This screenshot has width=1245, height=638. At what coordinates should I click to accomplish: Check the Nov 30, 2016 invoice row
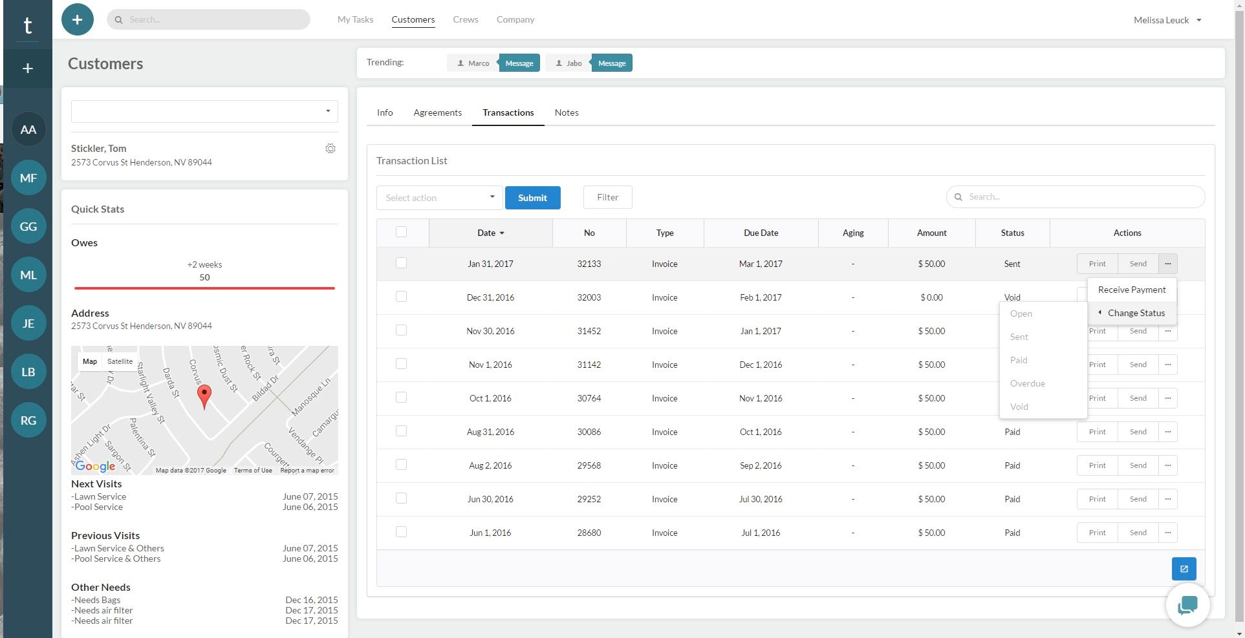tap(401, 330)
